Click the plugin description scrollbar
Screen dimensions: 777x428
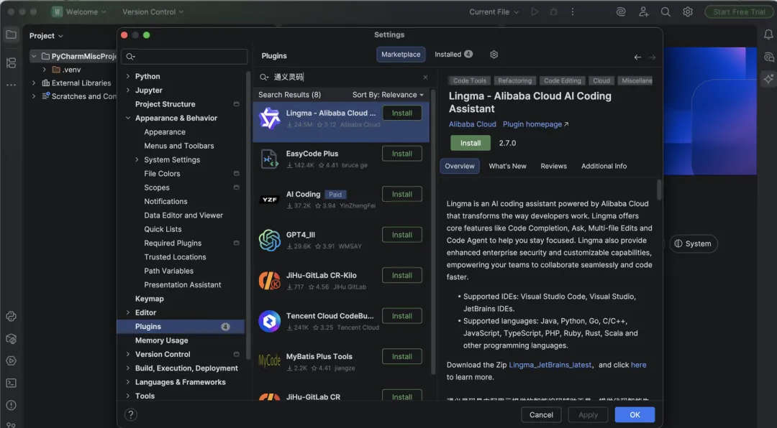(659, 190)
